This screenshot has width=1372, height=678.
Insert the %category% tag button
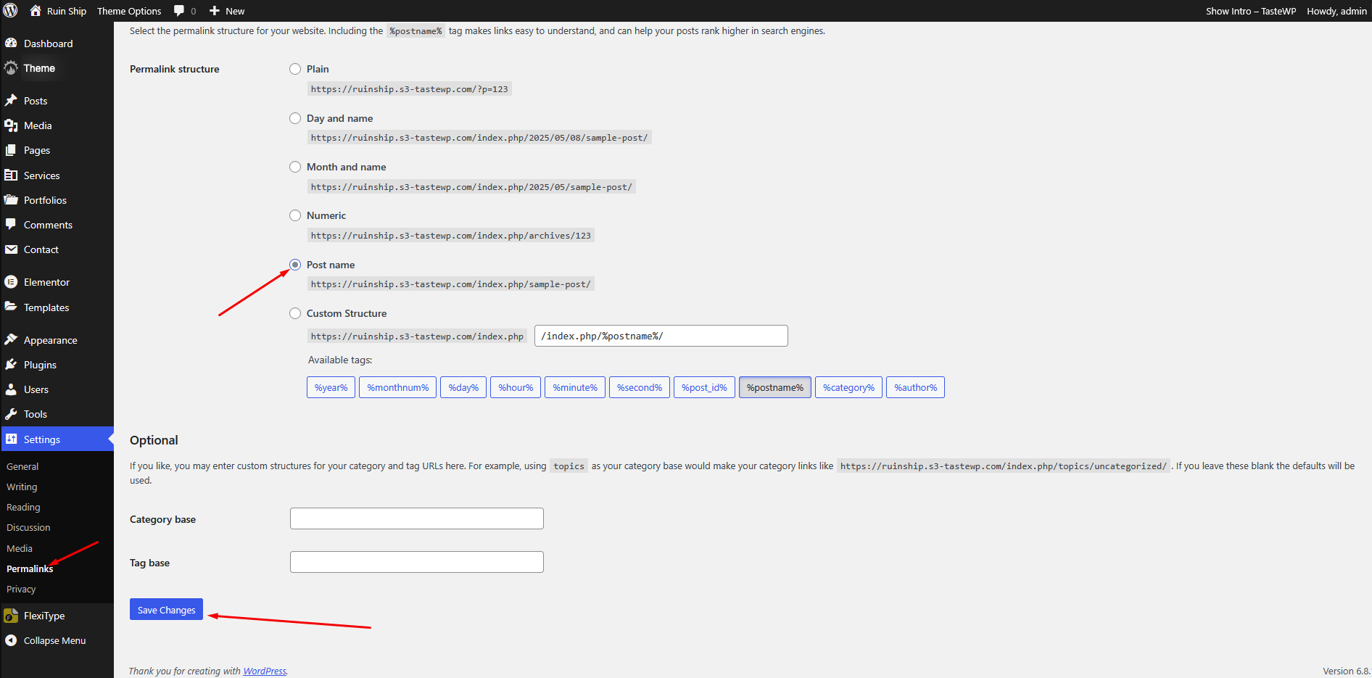pyautogui.click(x=848, y=387)
